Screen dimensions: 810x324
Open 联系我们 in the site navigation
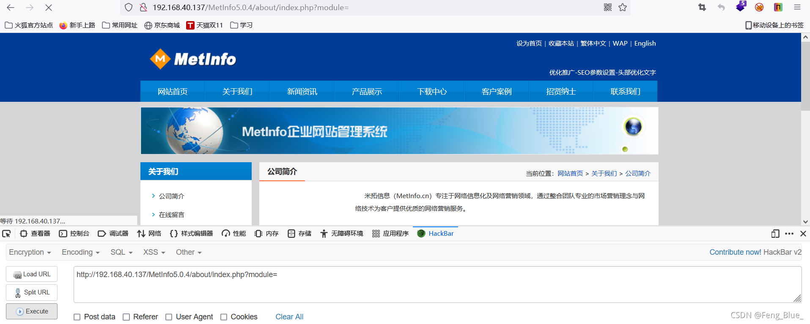point(626,91)
